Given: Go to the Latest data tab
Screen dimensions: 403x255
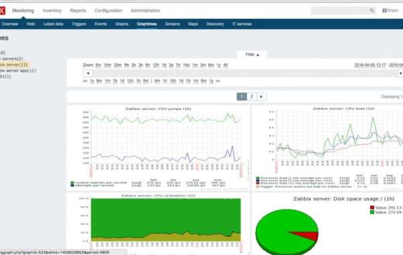Looking at the screenshot, I should pos(53,24).
